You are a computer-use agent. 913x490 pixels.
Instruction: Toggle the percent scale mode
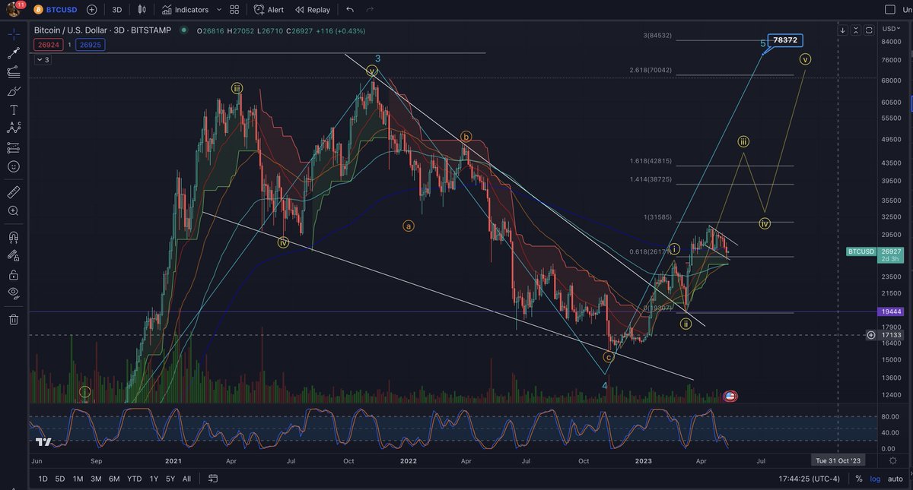pos(859,479)
